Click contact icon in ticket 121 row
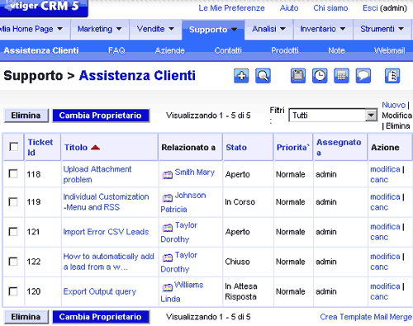 [168, 228]
